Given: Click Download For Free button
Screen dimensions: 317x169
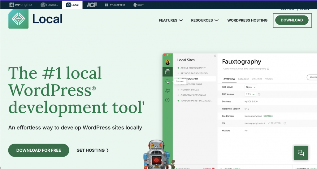Looking at the screenshot, I should [39, 150].
